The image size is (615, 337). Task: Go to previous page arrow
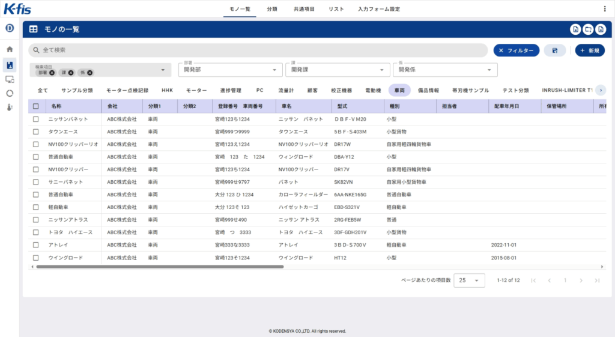tap(549, 281)
